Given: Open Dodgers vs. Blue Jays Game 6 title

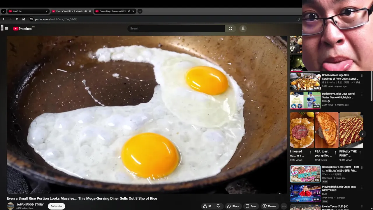Looking at the screenshot, I should 338,96.
